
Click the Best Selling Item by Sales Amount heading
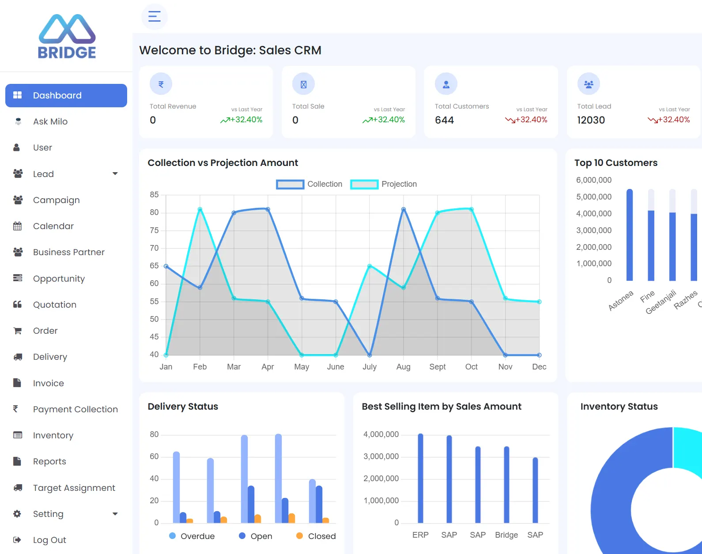coord(442,406)
